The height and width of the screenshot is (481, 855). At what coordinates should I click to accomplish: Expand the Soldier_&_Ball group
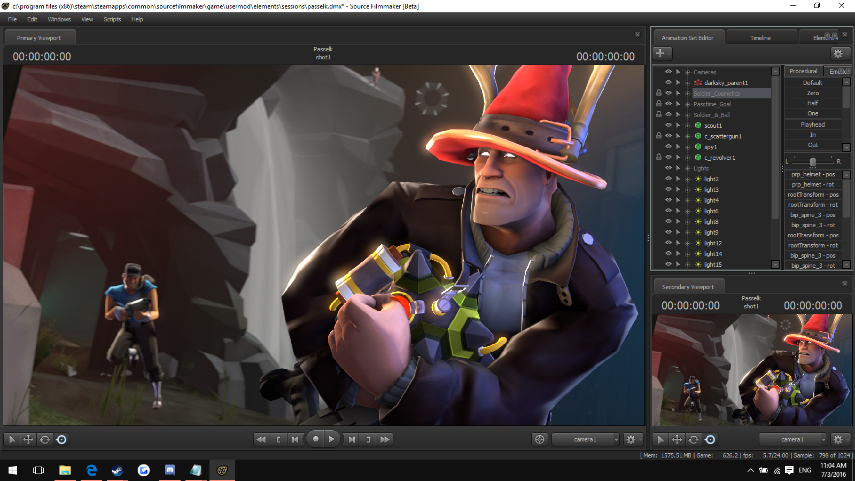point(688,115)
